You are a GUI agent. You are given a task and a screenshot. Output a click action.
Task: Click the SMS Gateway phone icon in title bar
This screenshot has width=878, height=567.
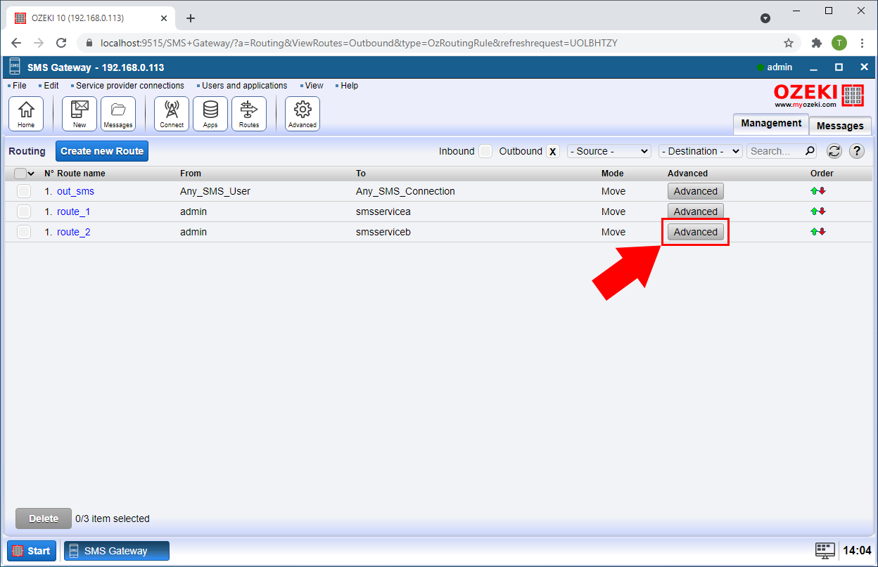pyautogui.click(x=15, y=67)
